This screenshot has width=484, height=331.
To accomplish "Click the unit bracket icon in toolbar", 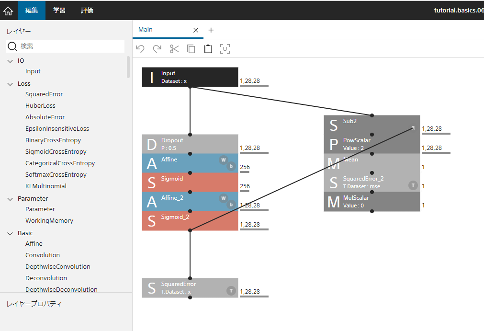I will click(225, 48).
